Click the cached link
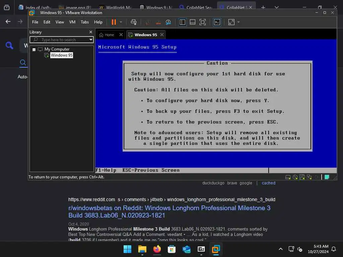 [269, 183]
